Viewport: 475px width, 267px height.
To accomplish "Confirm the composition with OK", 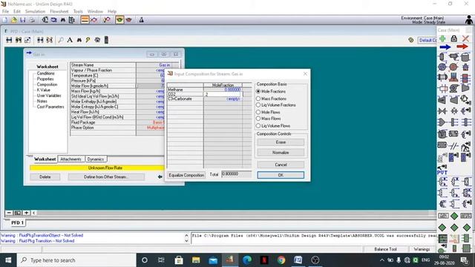I will click(281, 175).
